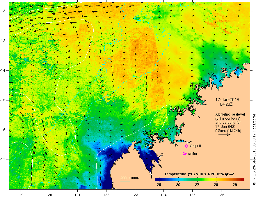Click the magenta Argo circle legend marker
Image resolution: width=256 pixels, height=198 pixels.
(186, 146)
